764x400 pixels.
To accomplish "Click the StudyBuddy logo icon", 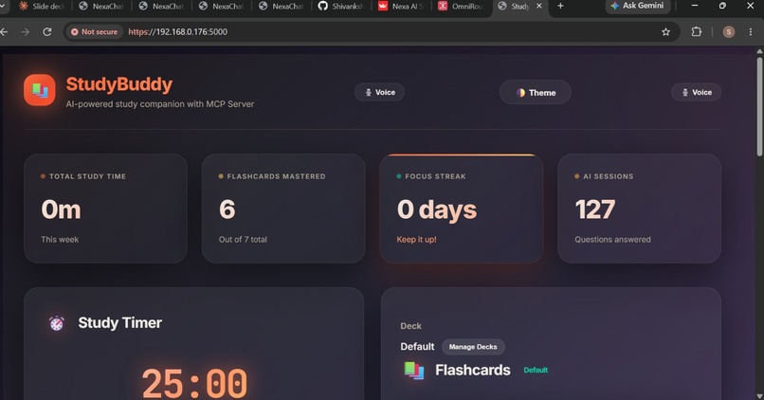I will coord(40,90).
